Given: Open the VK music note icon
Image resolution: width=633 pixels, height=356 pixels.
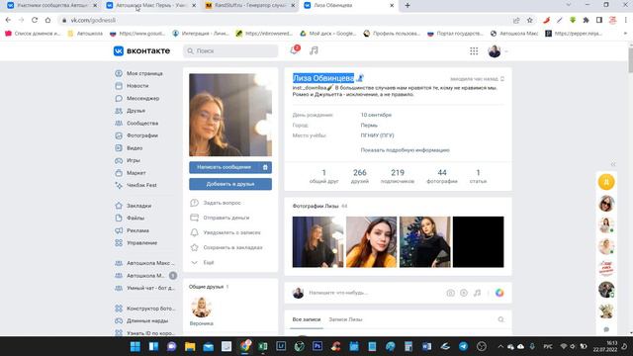Looking at the screenshot, I should coord(314,50).
